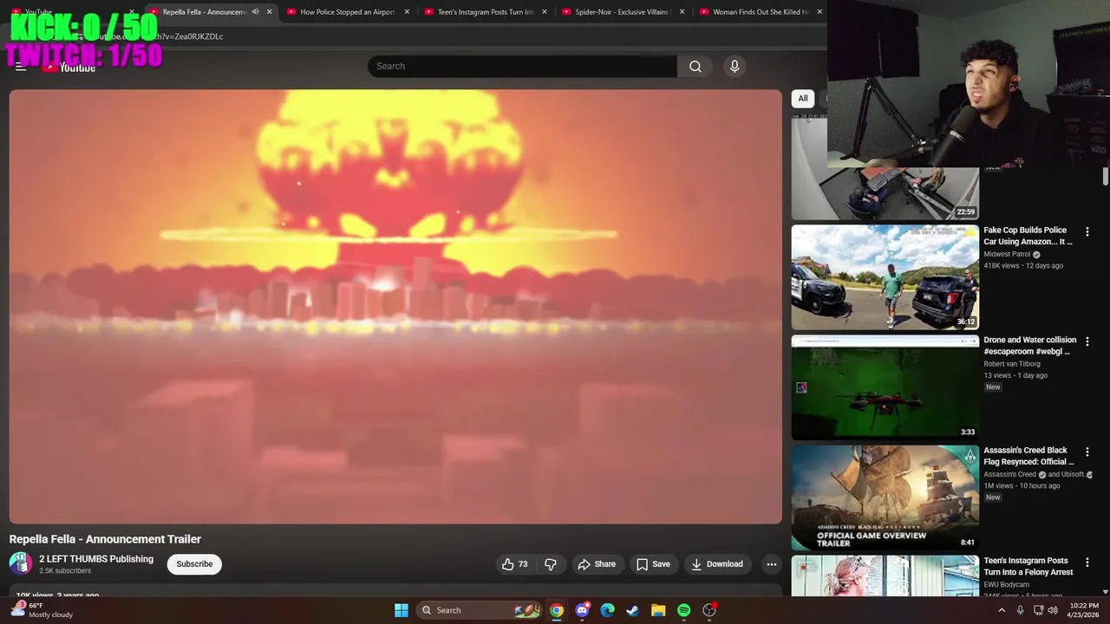Switch to Spider-Noir Exclusive Villains tab
The height and width of the screenshot is (624, 1110).
tap(623, 12)
